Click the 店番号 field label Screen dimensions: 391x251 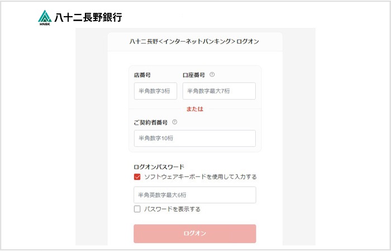(x=142, y=75)
